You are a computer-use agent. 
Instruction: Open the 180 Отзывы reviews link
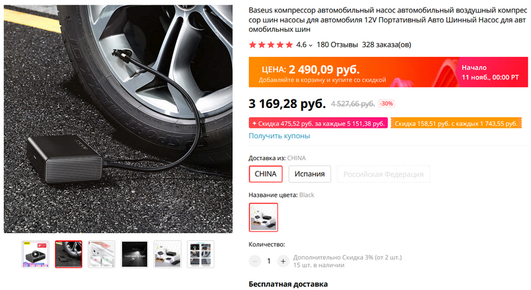click(337, 46)
